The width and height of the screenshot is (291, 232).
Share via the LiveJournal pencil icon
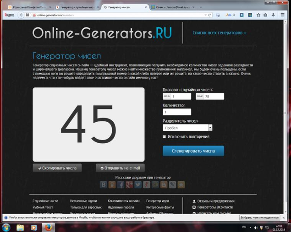(172, 184)
